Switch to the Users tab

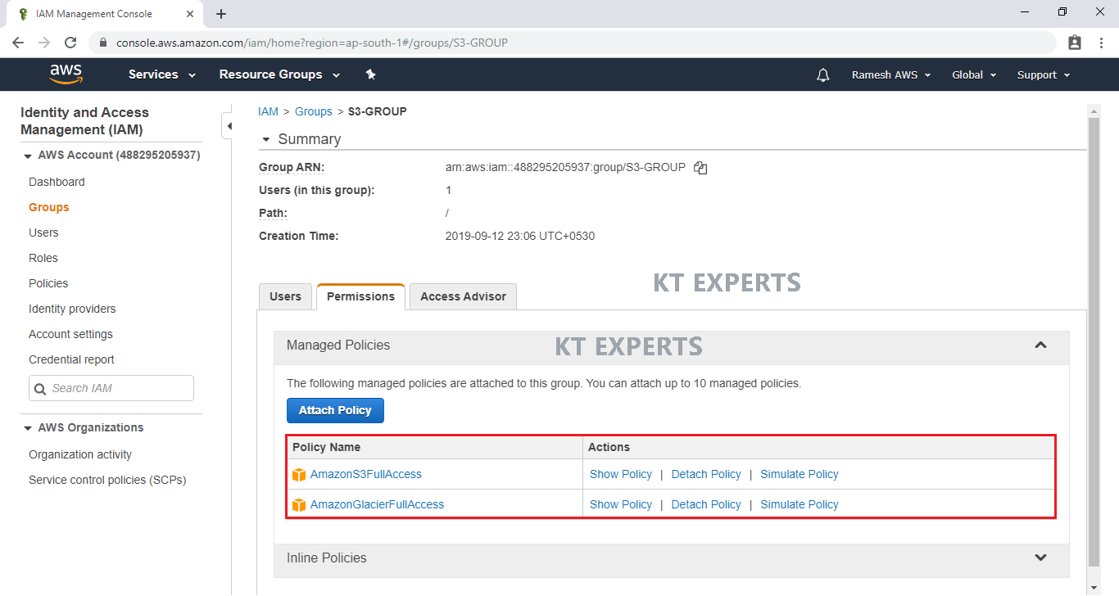pos(285,296)
